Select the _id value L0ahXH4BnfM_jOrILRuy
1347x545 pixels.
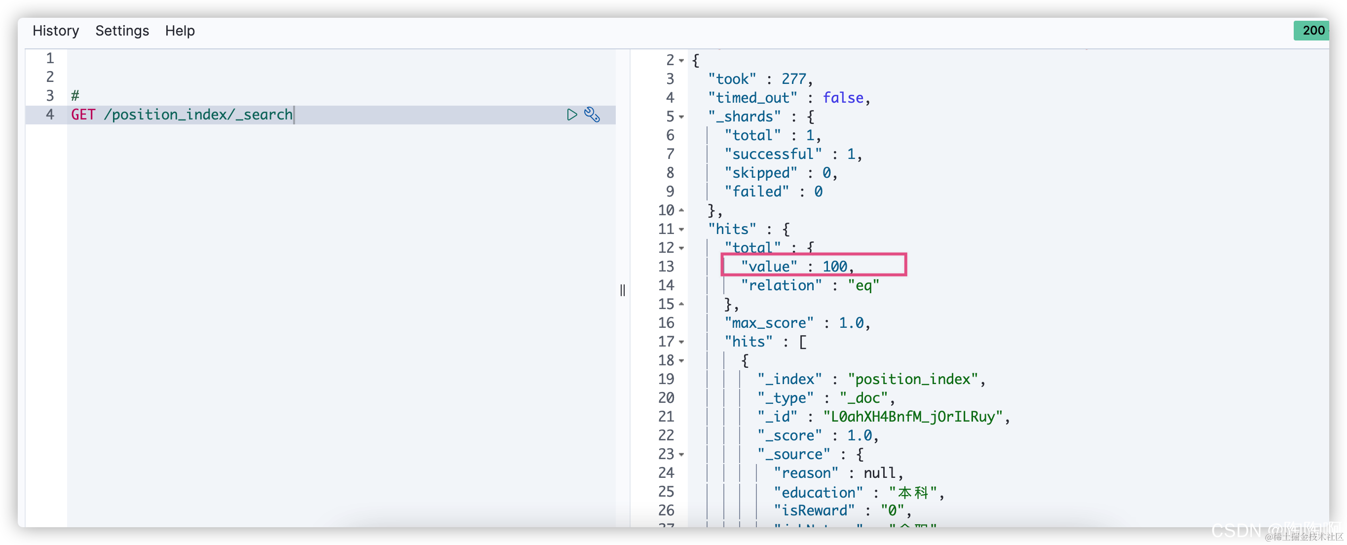pyautogui.click(x=912, y=417)
